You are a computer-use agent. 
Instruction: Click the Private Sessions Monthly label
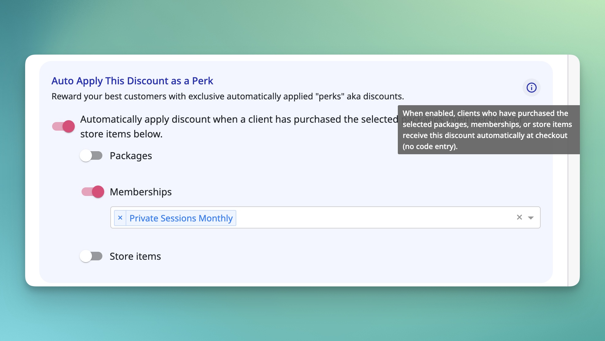tap(181, 218)
